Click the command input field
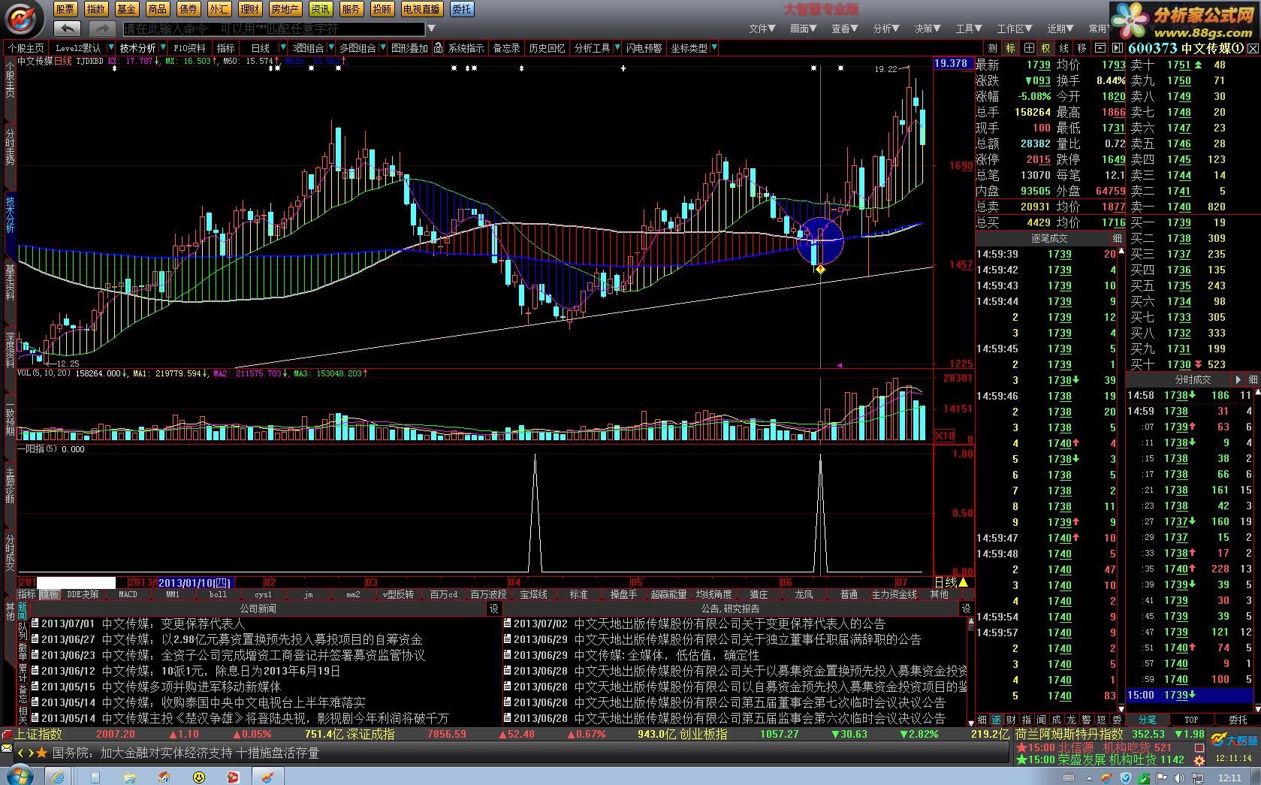Viewport: 1261px width, 785px height. coord(274,29)
